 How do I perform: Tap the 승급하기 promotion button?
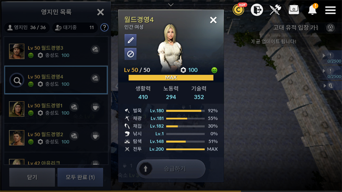(x=171, y=169)
